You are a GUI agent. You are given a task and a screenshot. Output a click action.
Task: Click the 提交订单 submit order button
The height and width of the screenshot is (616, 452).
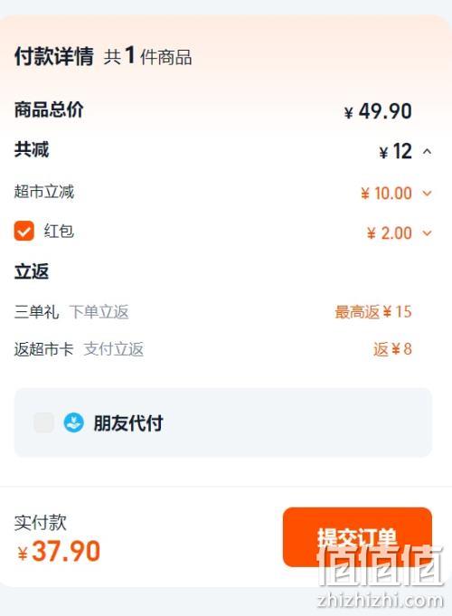(x=357, y=536)
